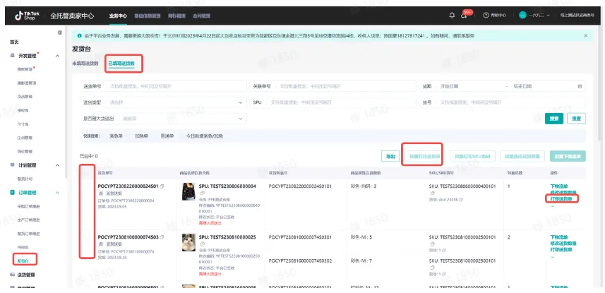Collapse the 开发管理 sidebar section chevron
The image size is (605, 293).
[57, 56]
